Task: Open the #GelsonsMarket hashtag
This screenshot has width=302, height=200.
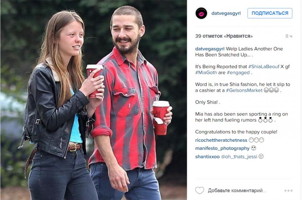Action: [x=244, y=90]
